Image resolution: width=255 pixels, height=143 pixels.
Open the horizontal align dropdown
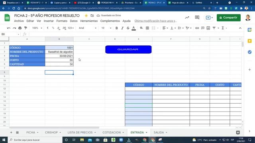click(x=165, y=28)
